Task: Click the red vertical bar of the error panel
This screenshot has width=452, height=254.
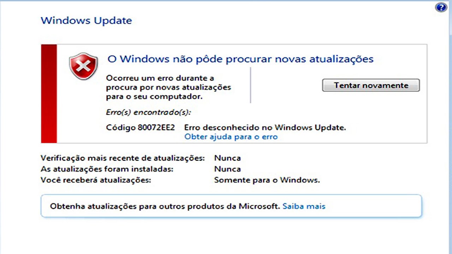Action: (x=49, y=93)
